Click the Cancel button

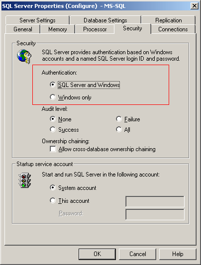[137, 254]
